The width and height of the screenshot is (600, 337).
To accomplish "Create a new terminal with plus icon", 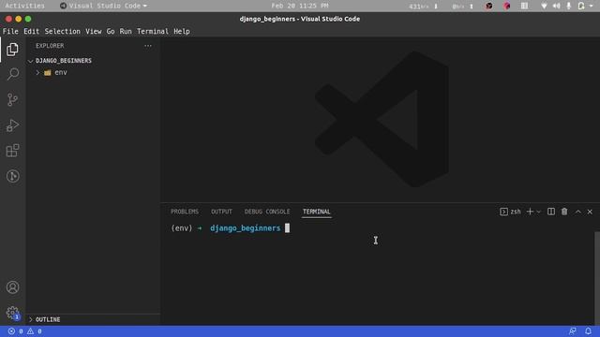I will 530,212.
